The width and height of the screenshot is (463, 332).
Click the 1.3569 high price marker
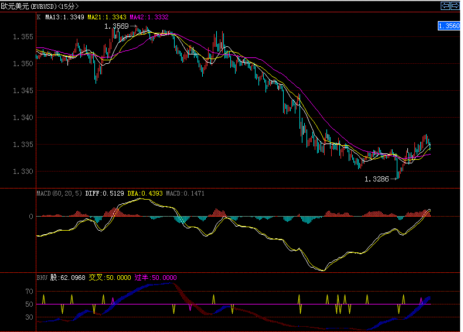point(116,26)
